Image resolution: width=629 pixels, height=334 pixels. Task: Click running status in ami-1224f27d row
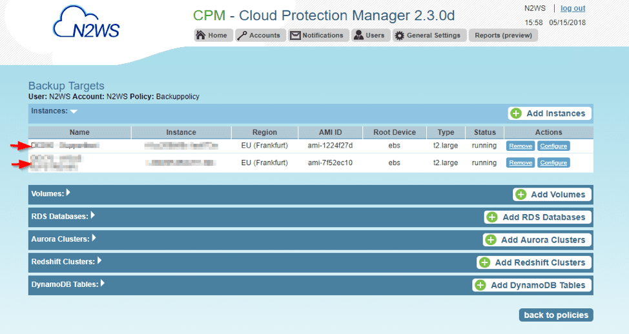(x=484, y=145)
